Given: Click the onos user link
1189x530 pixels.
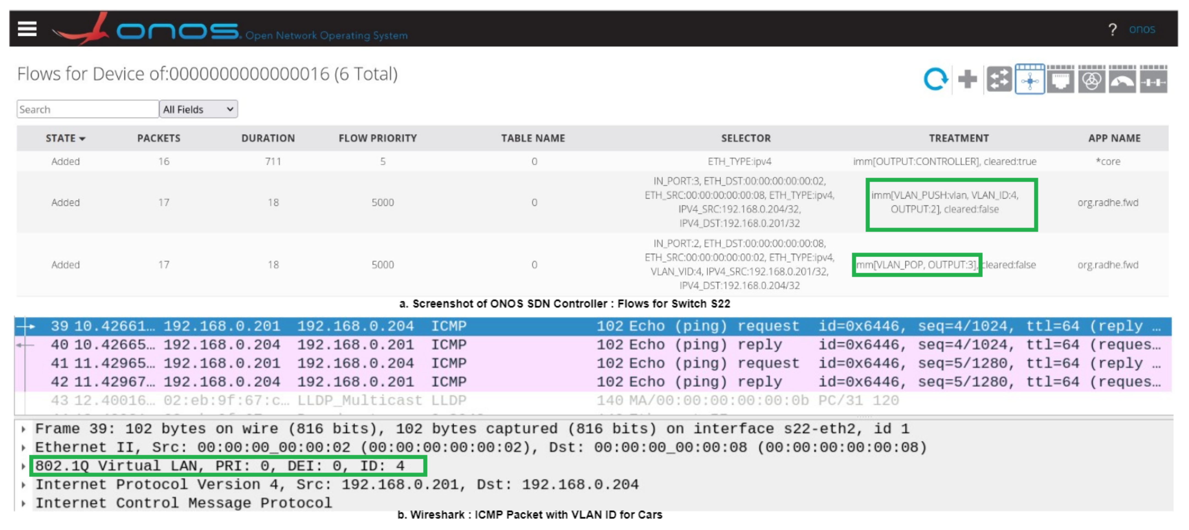Looking at the screenshot, I should [x=1142, y=29].
